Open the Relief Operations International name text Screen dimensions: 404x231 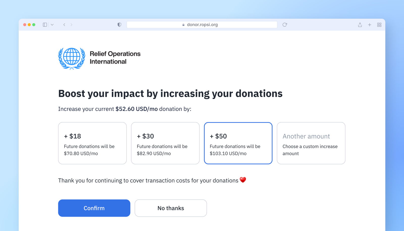pyautogui.click(x=115, y=58)
